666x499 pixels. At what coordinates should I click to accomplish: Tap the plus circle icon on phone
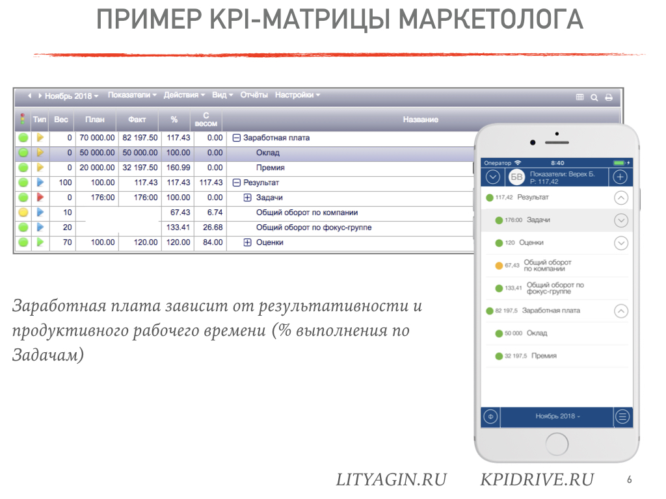(620, 177)
